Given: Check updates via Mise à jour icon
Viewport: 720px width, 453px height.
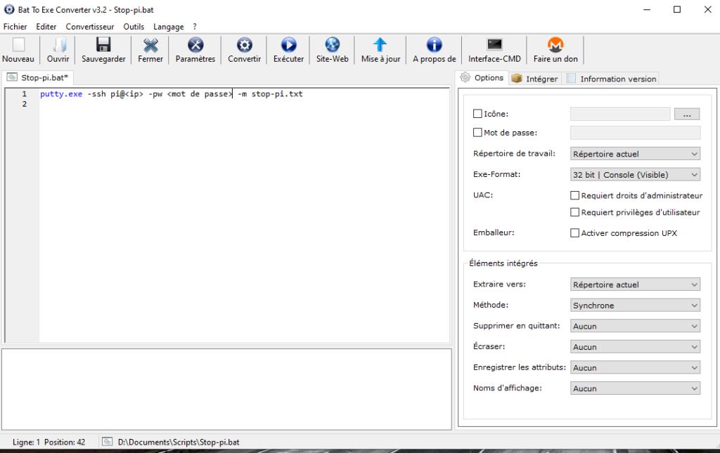Looking at the screenshot, I should [x=380, y=45].
